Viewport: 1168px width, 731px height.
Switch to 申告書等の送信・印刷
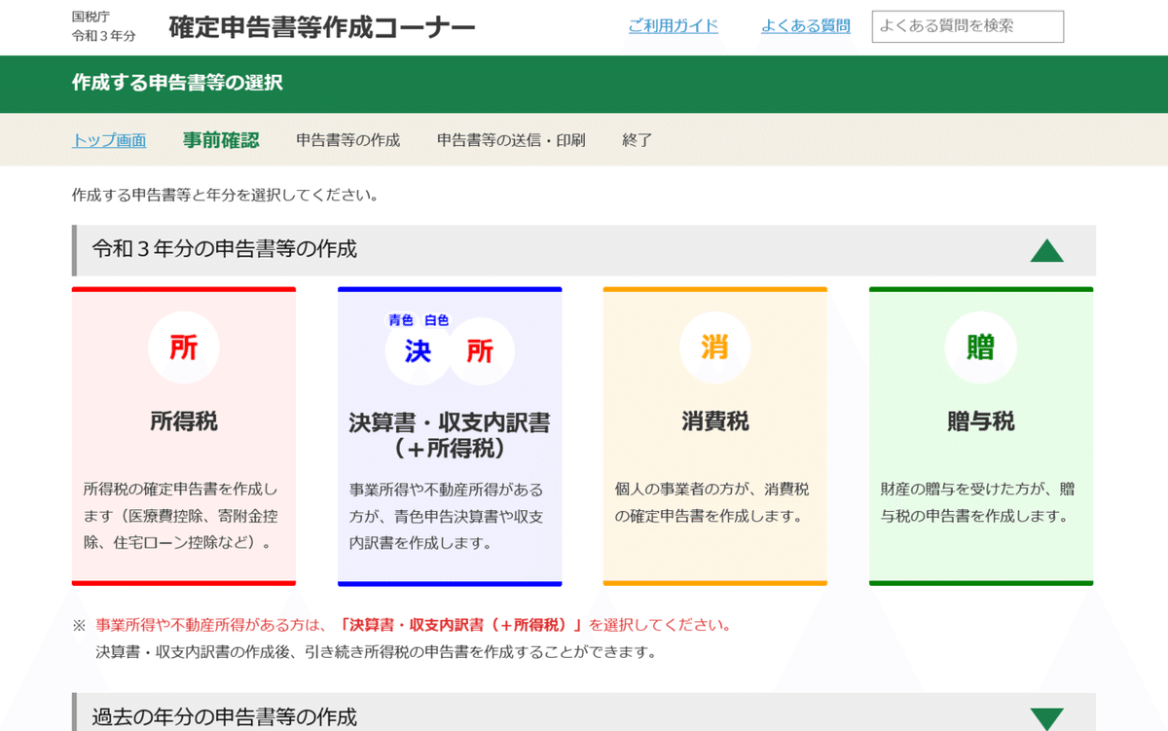click(510, 139)
